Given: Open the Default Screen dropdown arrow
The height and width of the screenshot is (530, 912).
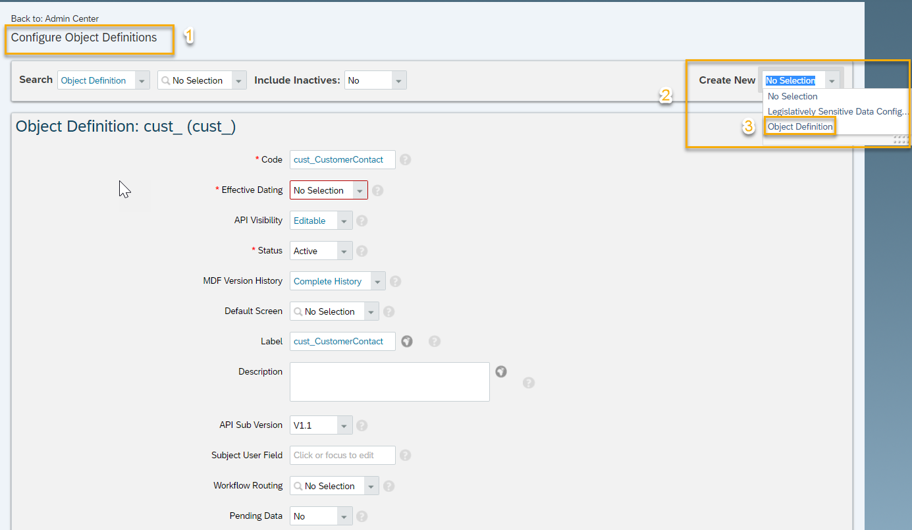Looking at the screenshot, I should [371, 311].
